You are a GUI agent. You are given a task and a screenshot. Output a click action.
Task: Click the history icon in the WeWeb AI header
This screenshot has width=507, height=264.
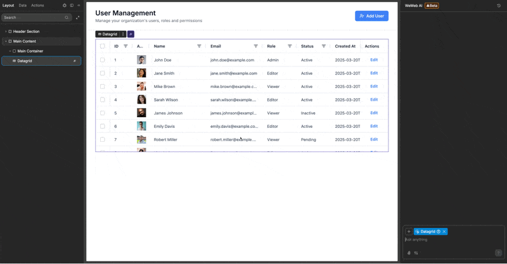(499, 6)
